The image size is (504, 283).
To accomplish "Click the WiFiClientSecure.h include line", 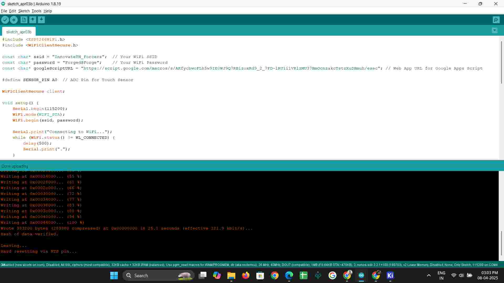I will tap(40, 45).
